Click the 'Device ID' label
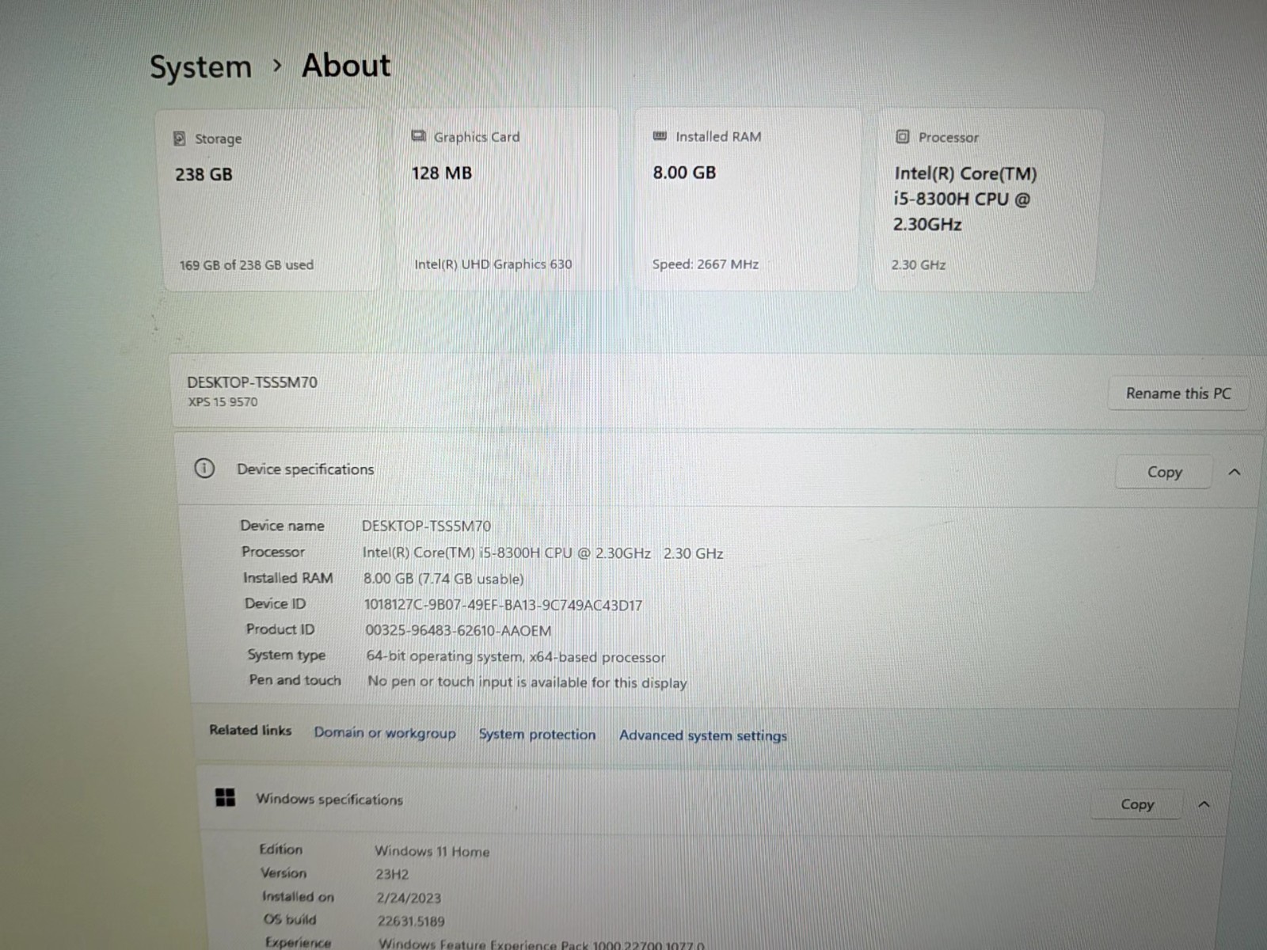This screenshot has height=950, width=1267. [275, 603]
